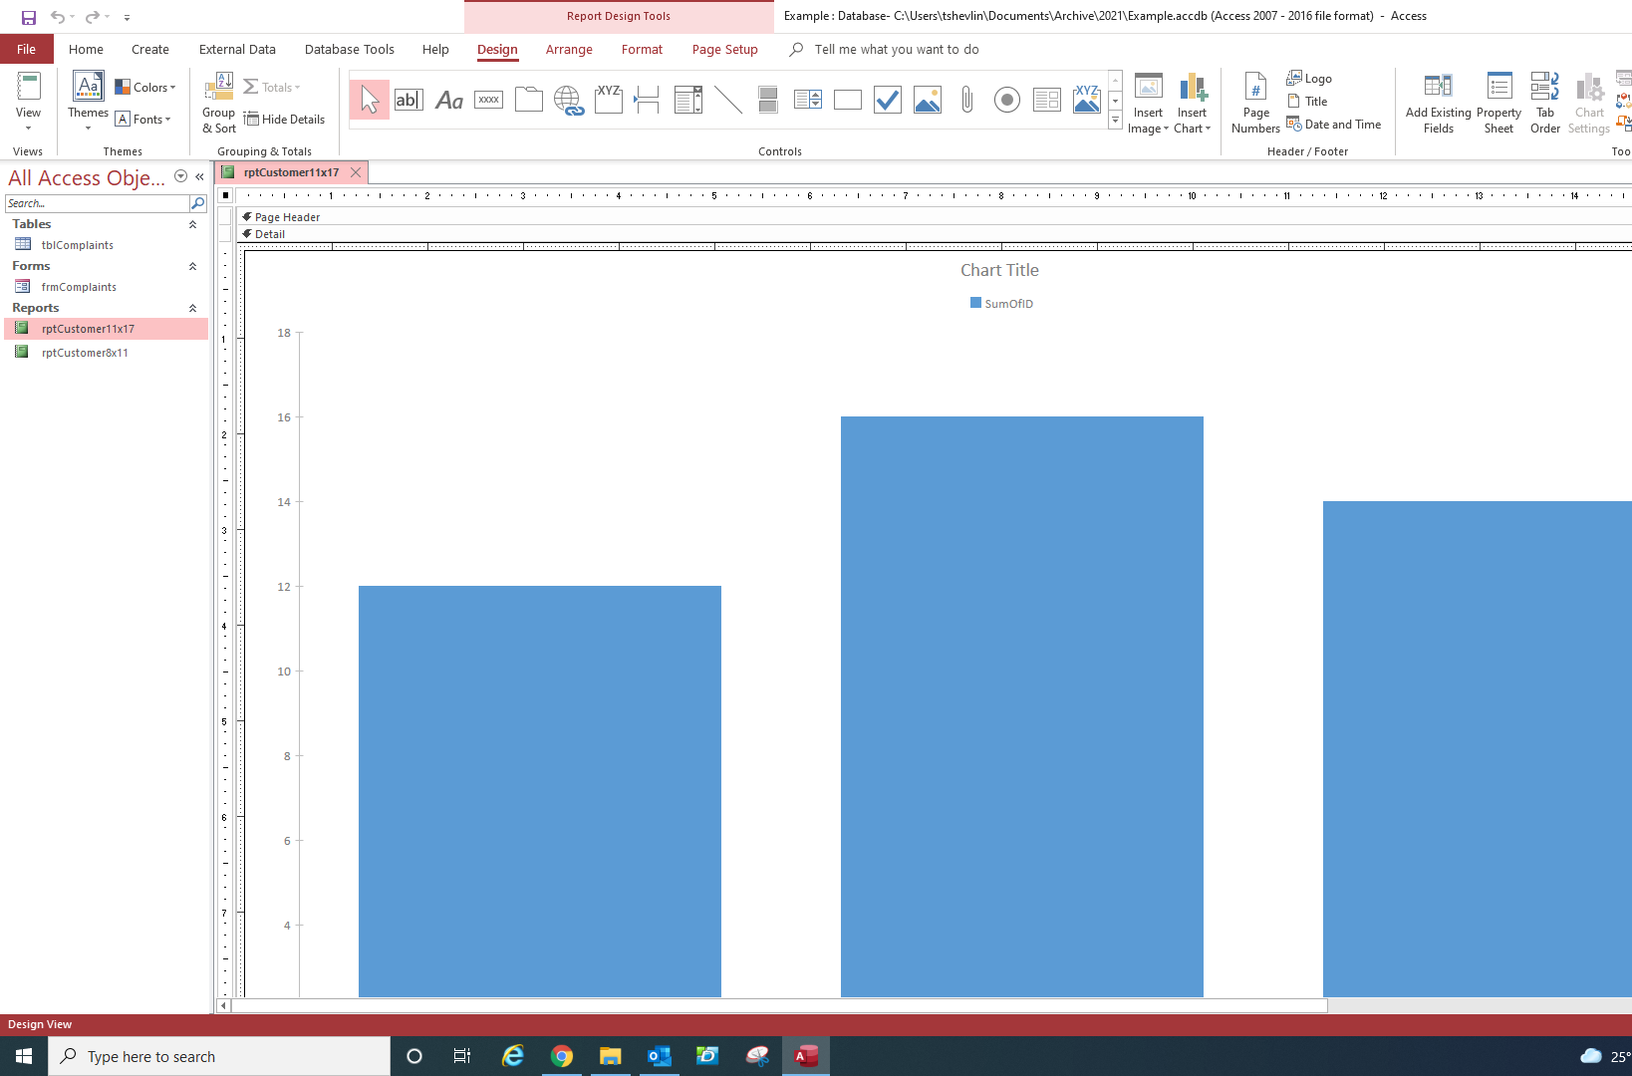This screenshot has width=1632, height=1076.
Task: Pick the Rectangle control tool
Action: pyautogui.click(x=848, y=100)
